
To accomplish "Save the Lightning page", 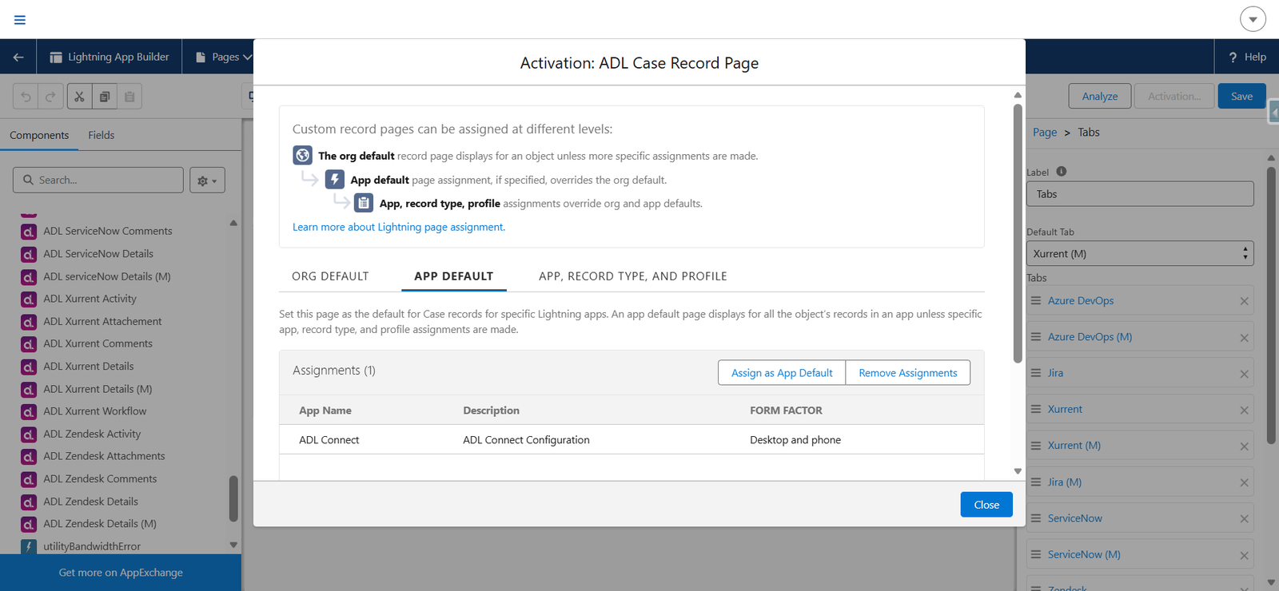I will 1241,97.
